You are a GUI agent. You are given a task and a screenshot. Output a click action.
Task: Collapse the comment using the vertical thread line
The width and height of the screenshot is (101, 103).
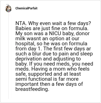[x=8, y=56]
